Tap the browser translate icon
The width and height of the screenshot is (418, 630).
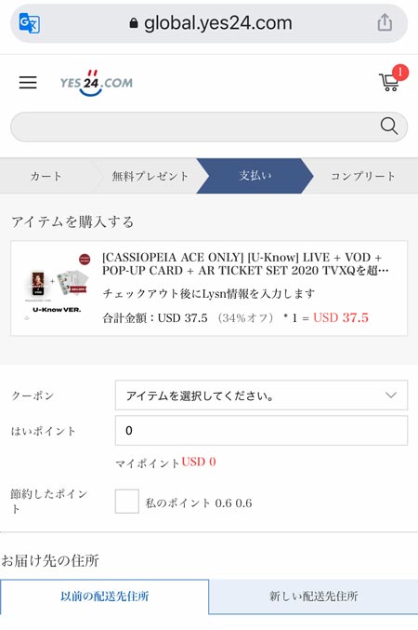point(30,23)
